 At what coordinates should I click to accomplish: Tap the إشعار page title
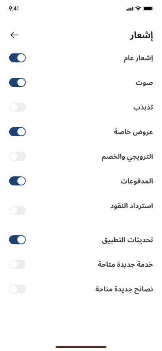click(x=141, y=36)
